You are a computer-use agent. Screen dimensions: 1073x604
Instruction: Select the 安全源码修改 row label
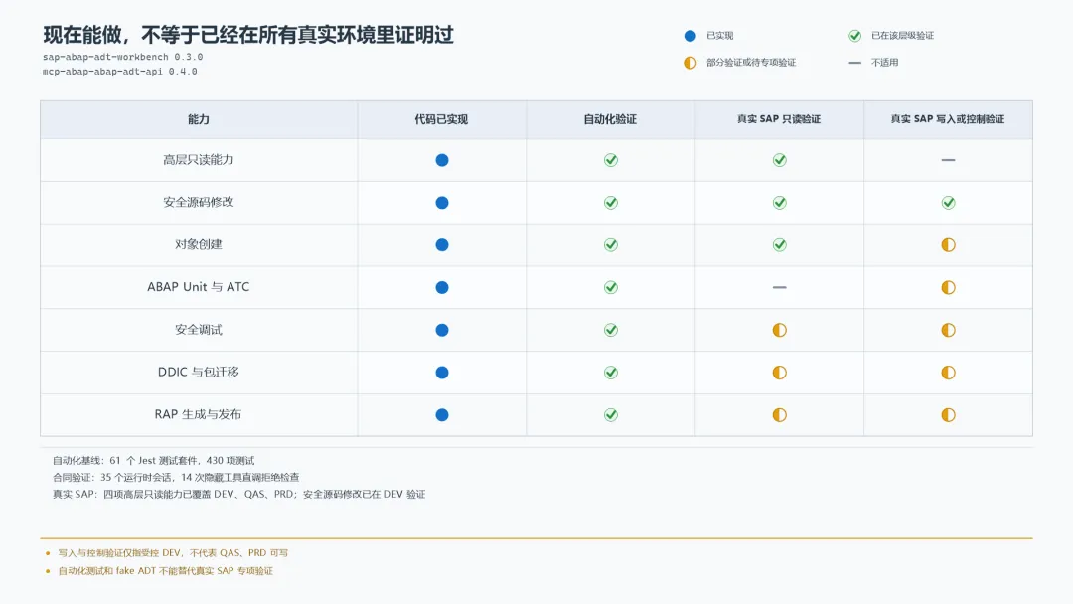coord(199,203)
